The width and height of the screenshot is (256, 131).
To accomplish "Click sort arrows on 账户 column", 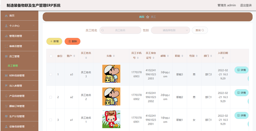I will (74, 56).
